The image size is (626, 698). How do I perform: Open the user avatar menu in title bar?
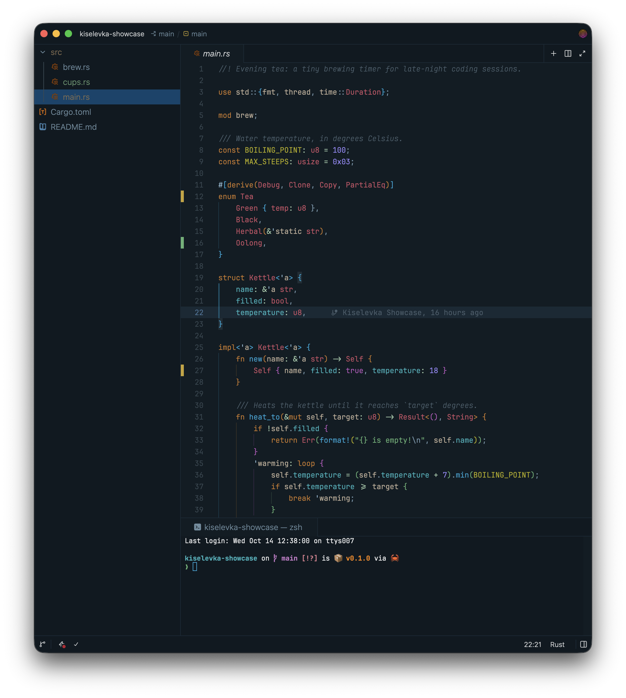[583, 34]
